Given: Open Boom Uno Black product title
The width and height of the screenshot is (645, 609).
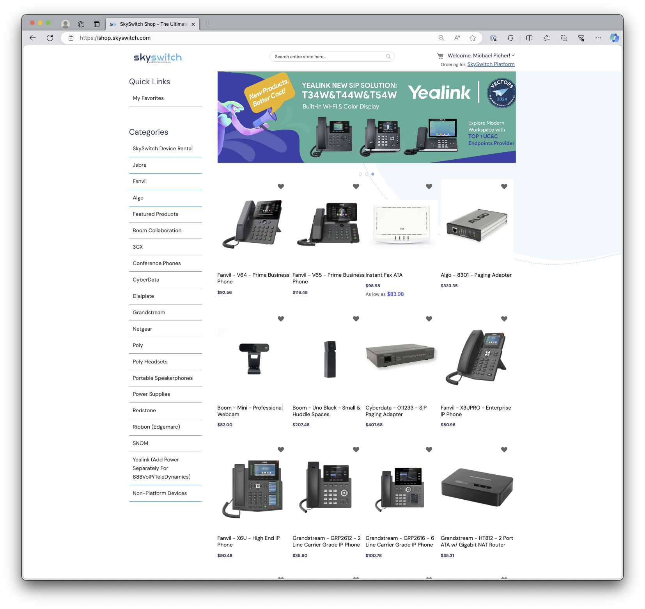Looking at the screenshot, I should pyautogui.click(x=327, y=411).
